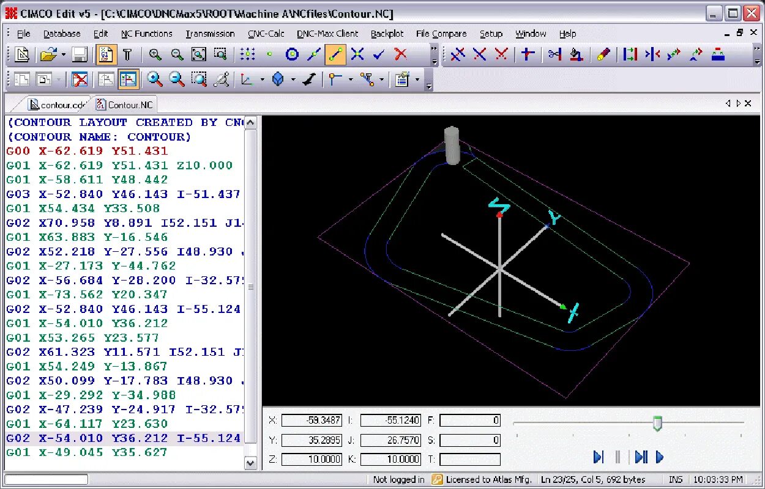This screenshot has height=489, width=765.
Task: Create a new file with the New icon
Action: pos(22,54)
